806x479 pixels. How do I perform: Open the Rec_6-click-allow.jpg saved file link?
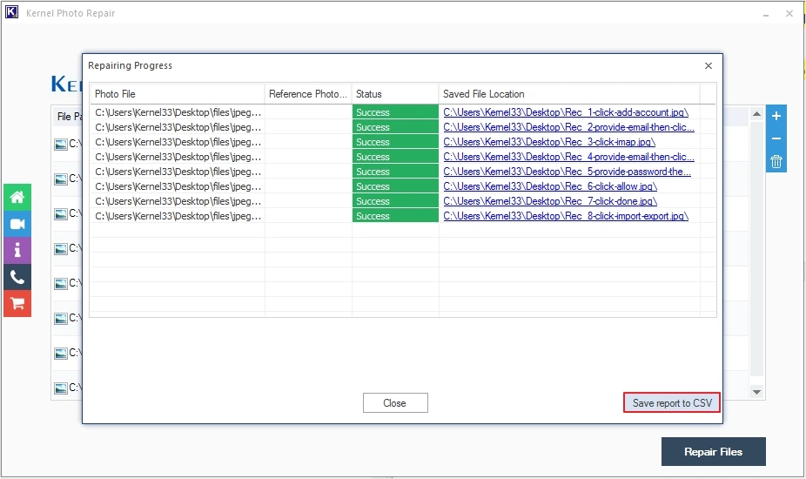point(550,186)
